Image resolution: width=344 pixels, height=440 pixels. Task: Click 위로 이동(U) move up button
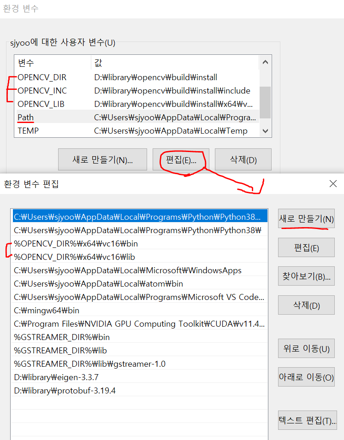pos(306,348)
